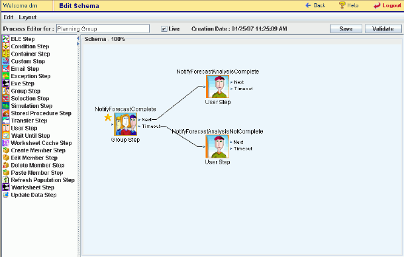This screenshot has width=404, height=257.
Task: Click the 'Worksheet Cache Step' label
Action: coord(41,143)
